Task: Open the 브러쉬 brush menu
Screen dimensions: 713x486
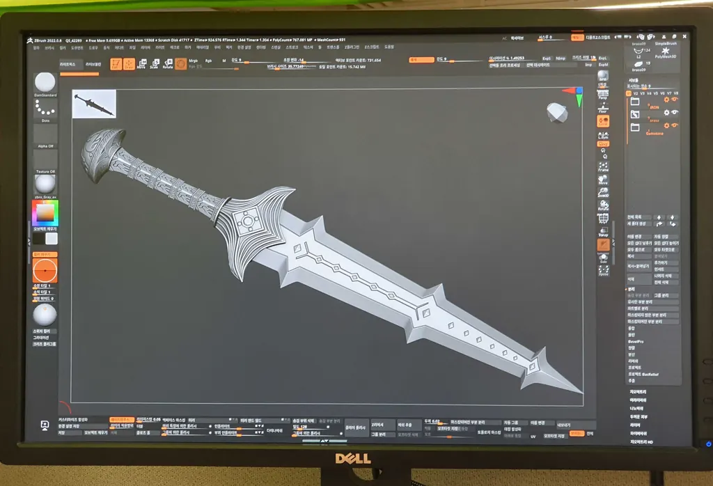Action: pos(49,47)
